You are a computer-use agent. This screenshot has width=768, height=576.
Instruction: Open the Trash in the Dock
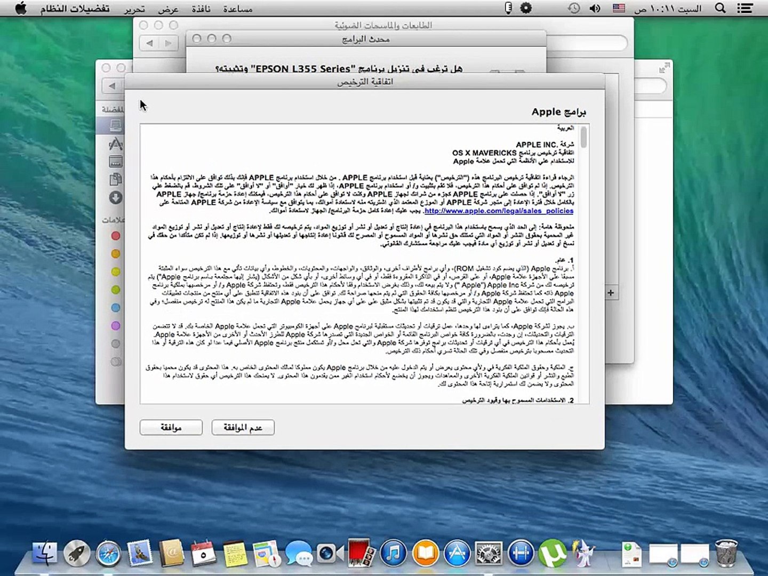coord(726,553)
